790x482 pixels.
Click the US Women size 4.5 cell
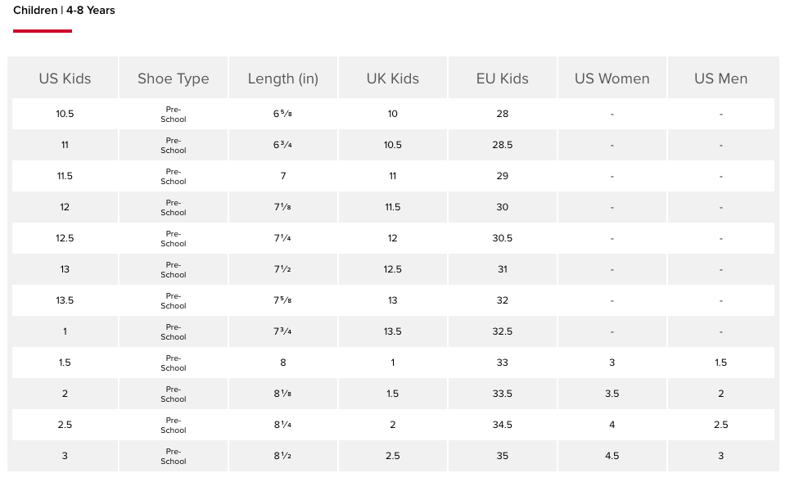(612, 456)
